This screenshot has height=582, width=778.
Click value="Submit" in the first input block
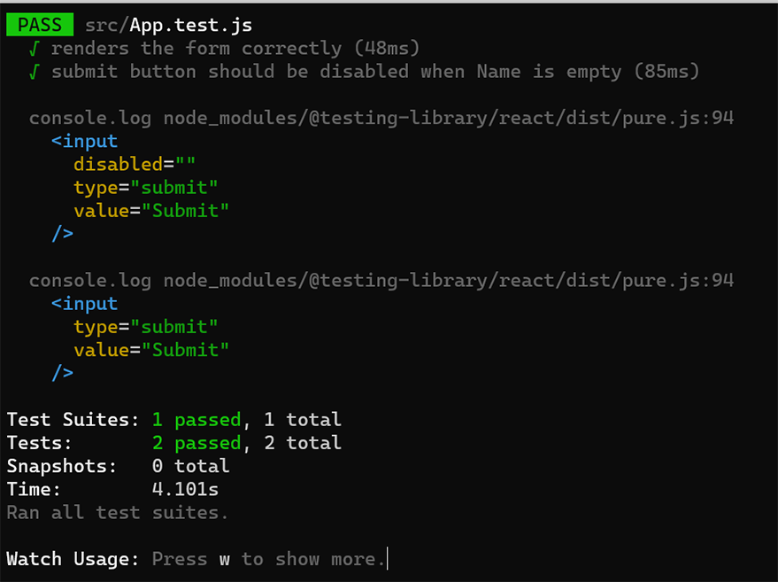pyautogui.click(x=151, y=211)
